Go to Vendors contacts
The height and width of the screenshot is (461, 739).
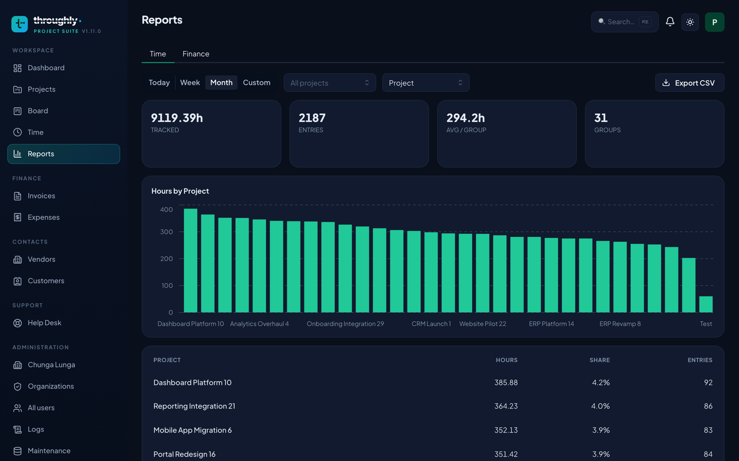[64, 260]
